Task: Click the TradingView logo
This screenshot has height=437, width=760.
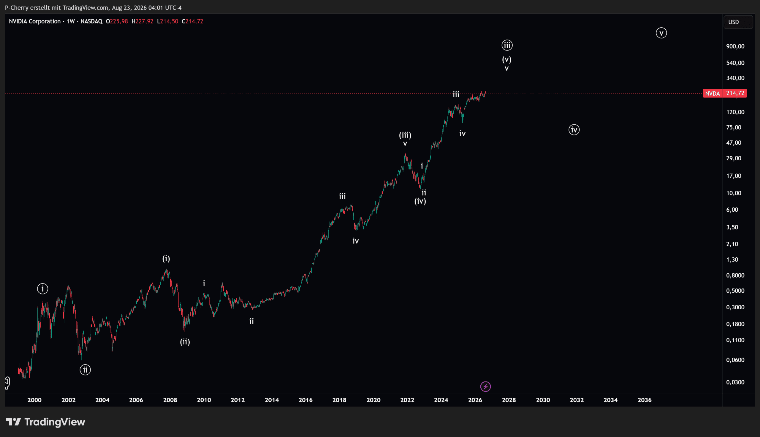Action: click(46, 422)
